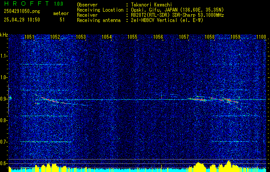Click the 1059 time axis marker
270x172 pixels.
(235, 37)
